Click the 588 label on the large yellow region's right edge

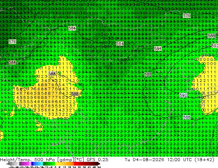pyautogui.click(x=75, y=94)
